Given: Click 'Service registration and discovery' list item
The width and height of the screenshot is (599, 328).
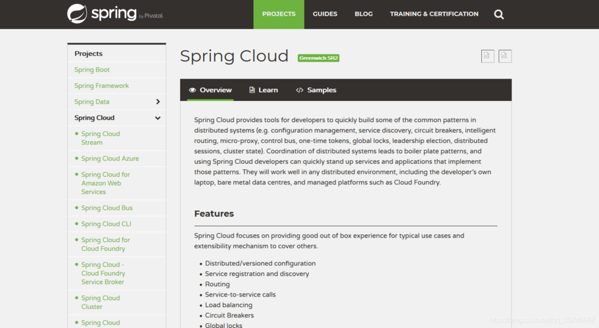Looking at the screenshot, I should click(x=257, y=274).
